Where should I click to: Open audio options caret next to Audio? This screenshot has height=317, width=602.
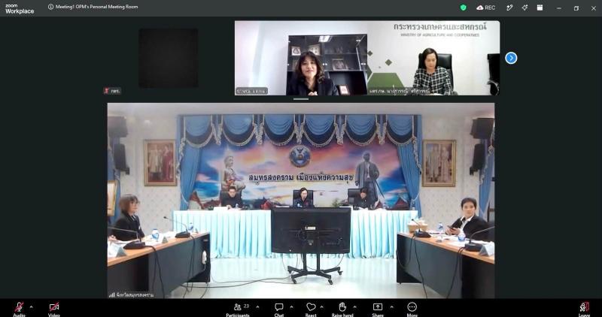pyautogui.click(x=31, y=307)
